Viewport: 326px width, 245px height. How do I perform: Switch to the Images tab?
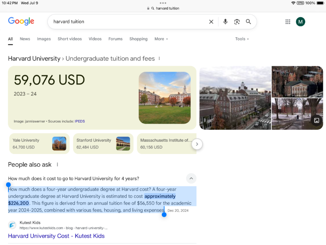point(44,39)
